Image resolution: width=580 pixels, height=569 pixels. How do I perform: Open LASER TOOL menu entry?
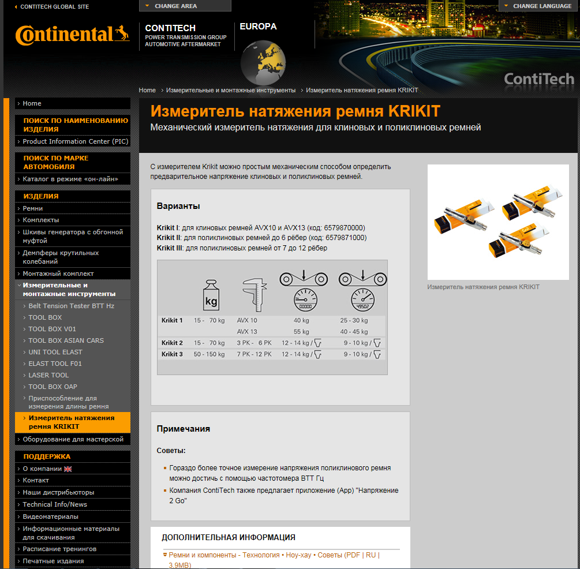click(48, 375)
